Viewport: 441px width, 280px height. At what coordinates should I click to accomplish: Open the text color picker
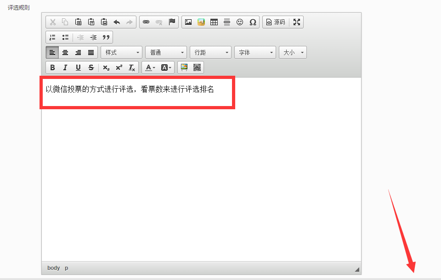click(150, 67)
